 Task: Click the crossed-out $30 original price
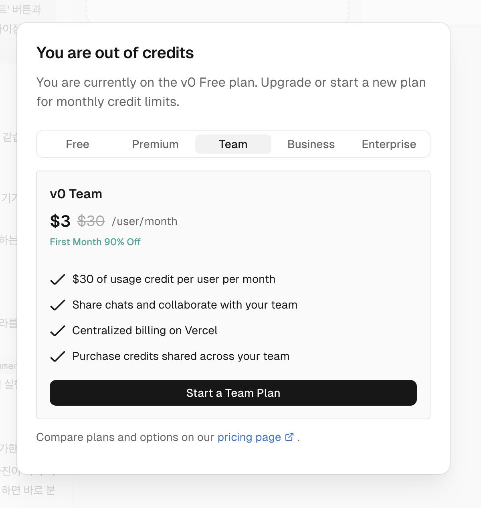click(x=91, y=221)
